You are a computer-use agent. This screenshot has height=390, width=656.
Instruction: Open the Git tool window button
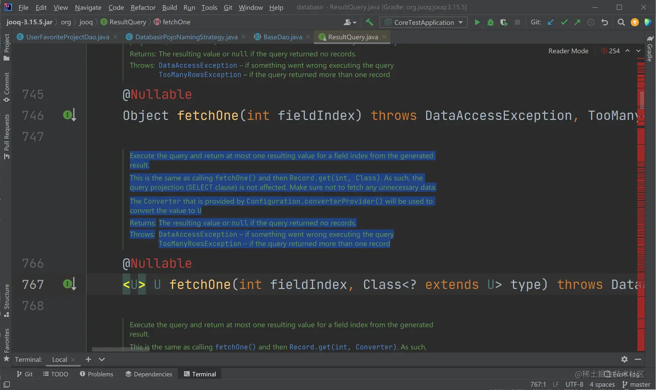pyautogui.click(x=24, y=374)
